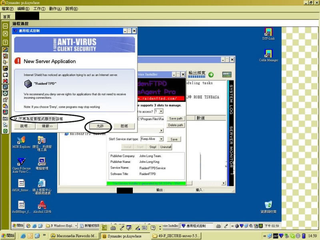Open the 資源回收筒 recycle bin icon
This screenshot has height=240, width=320.
[268, 207]
